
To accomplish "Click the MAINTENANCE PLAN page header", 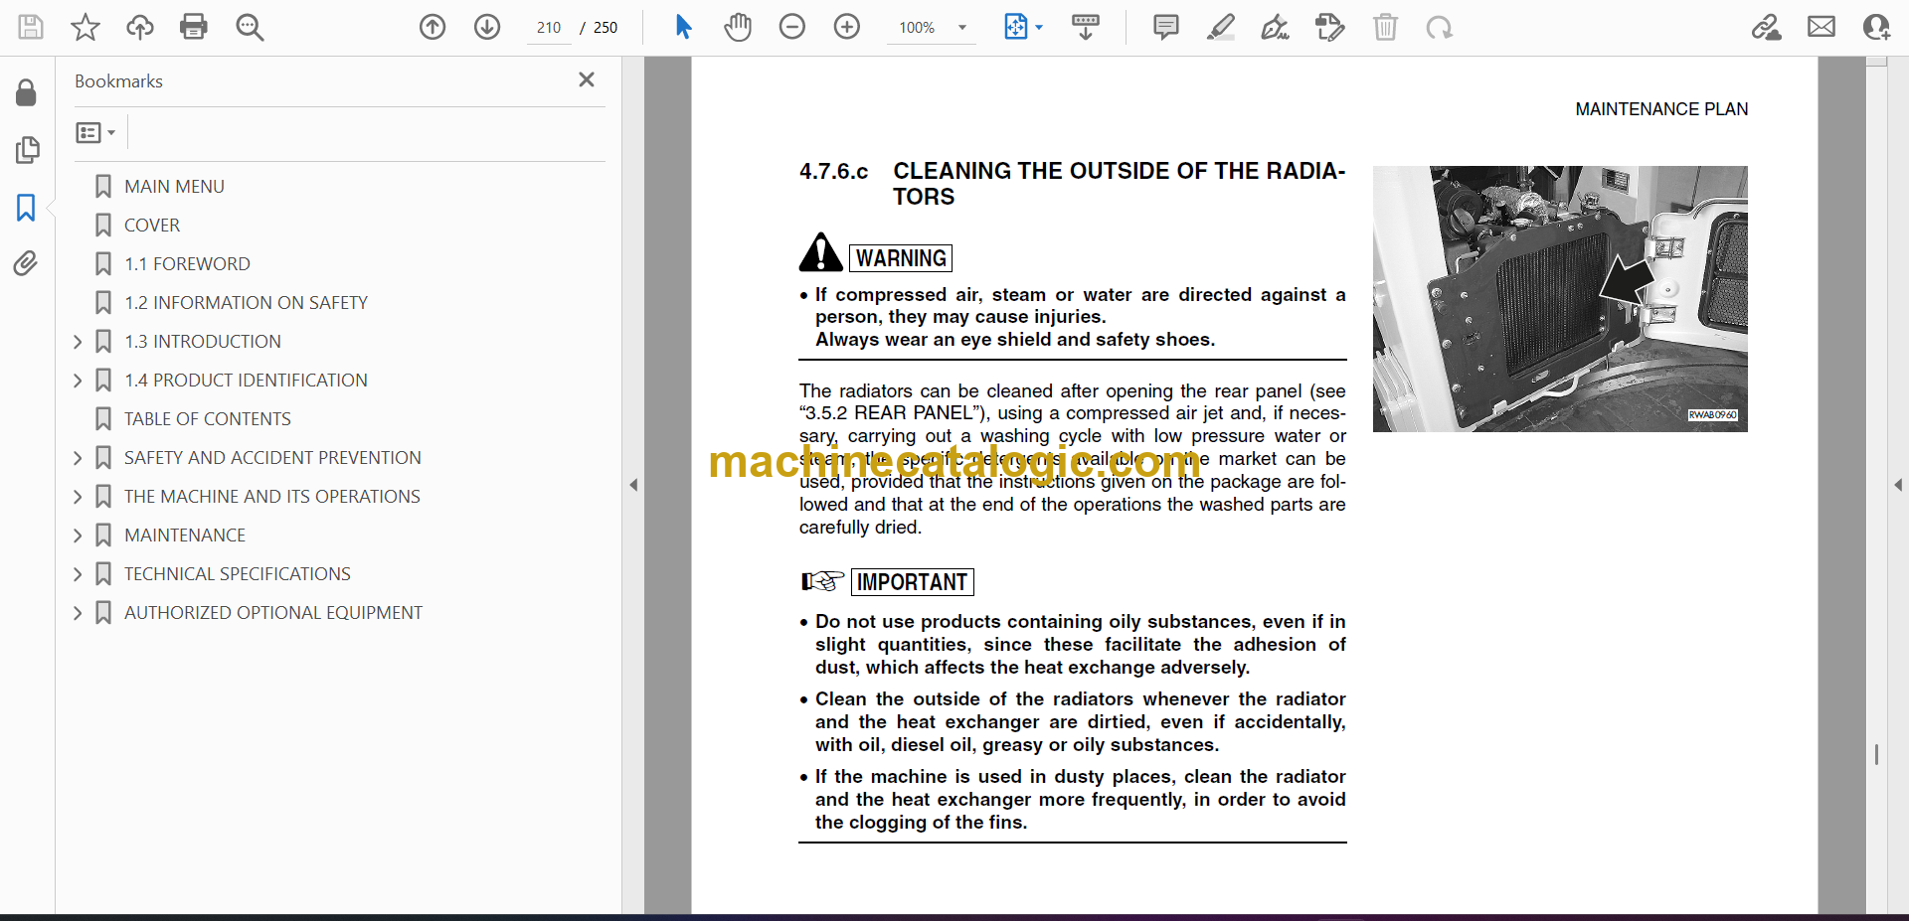I will click(1661, 109).
